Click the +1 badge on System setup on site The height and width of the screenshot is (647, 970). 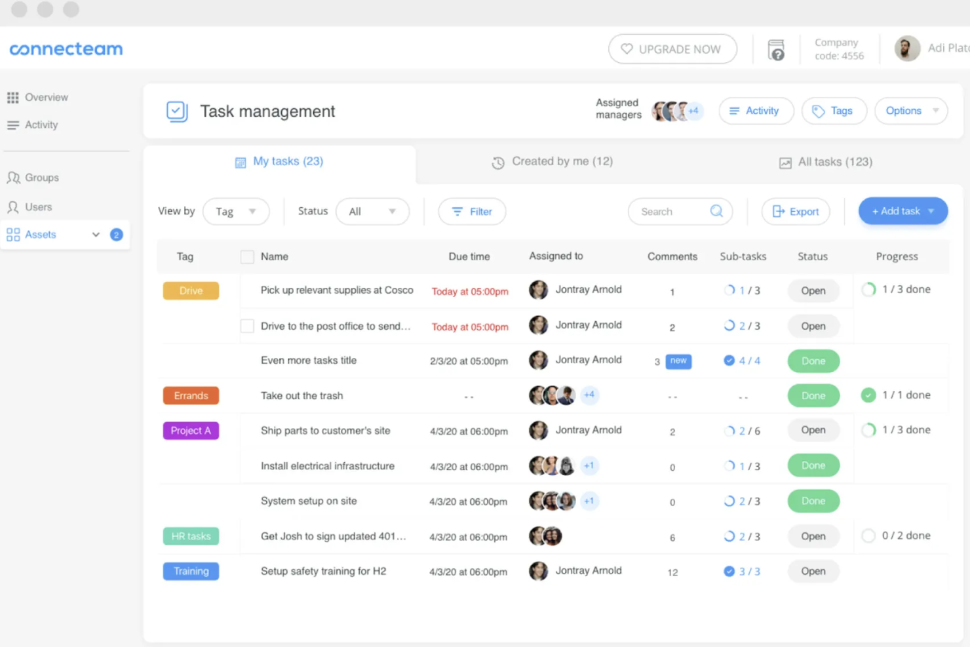[589, 501]
